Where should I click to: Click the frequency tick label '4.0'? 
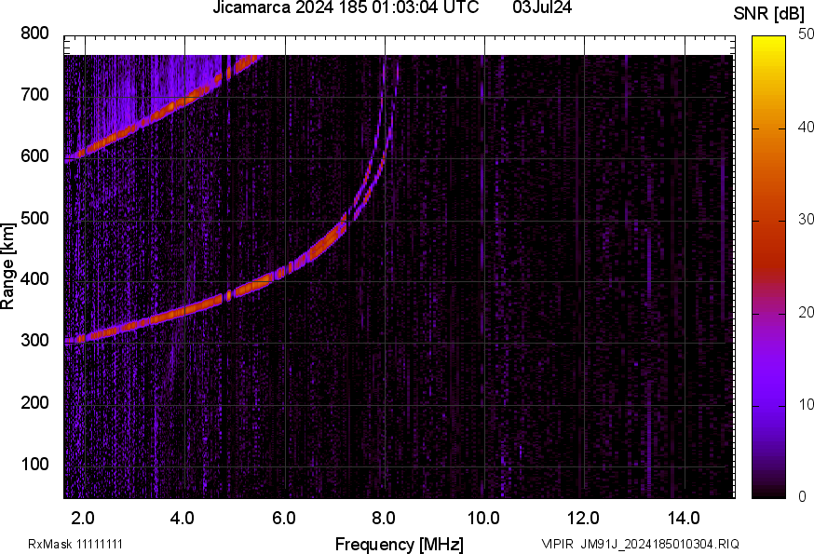(183, 519)
